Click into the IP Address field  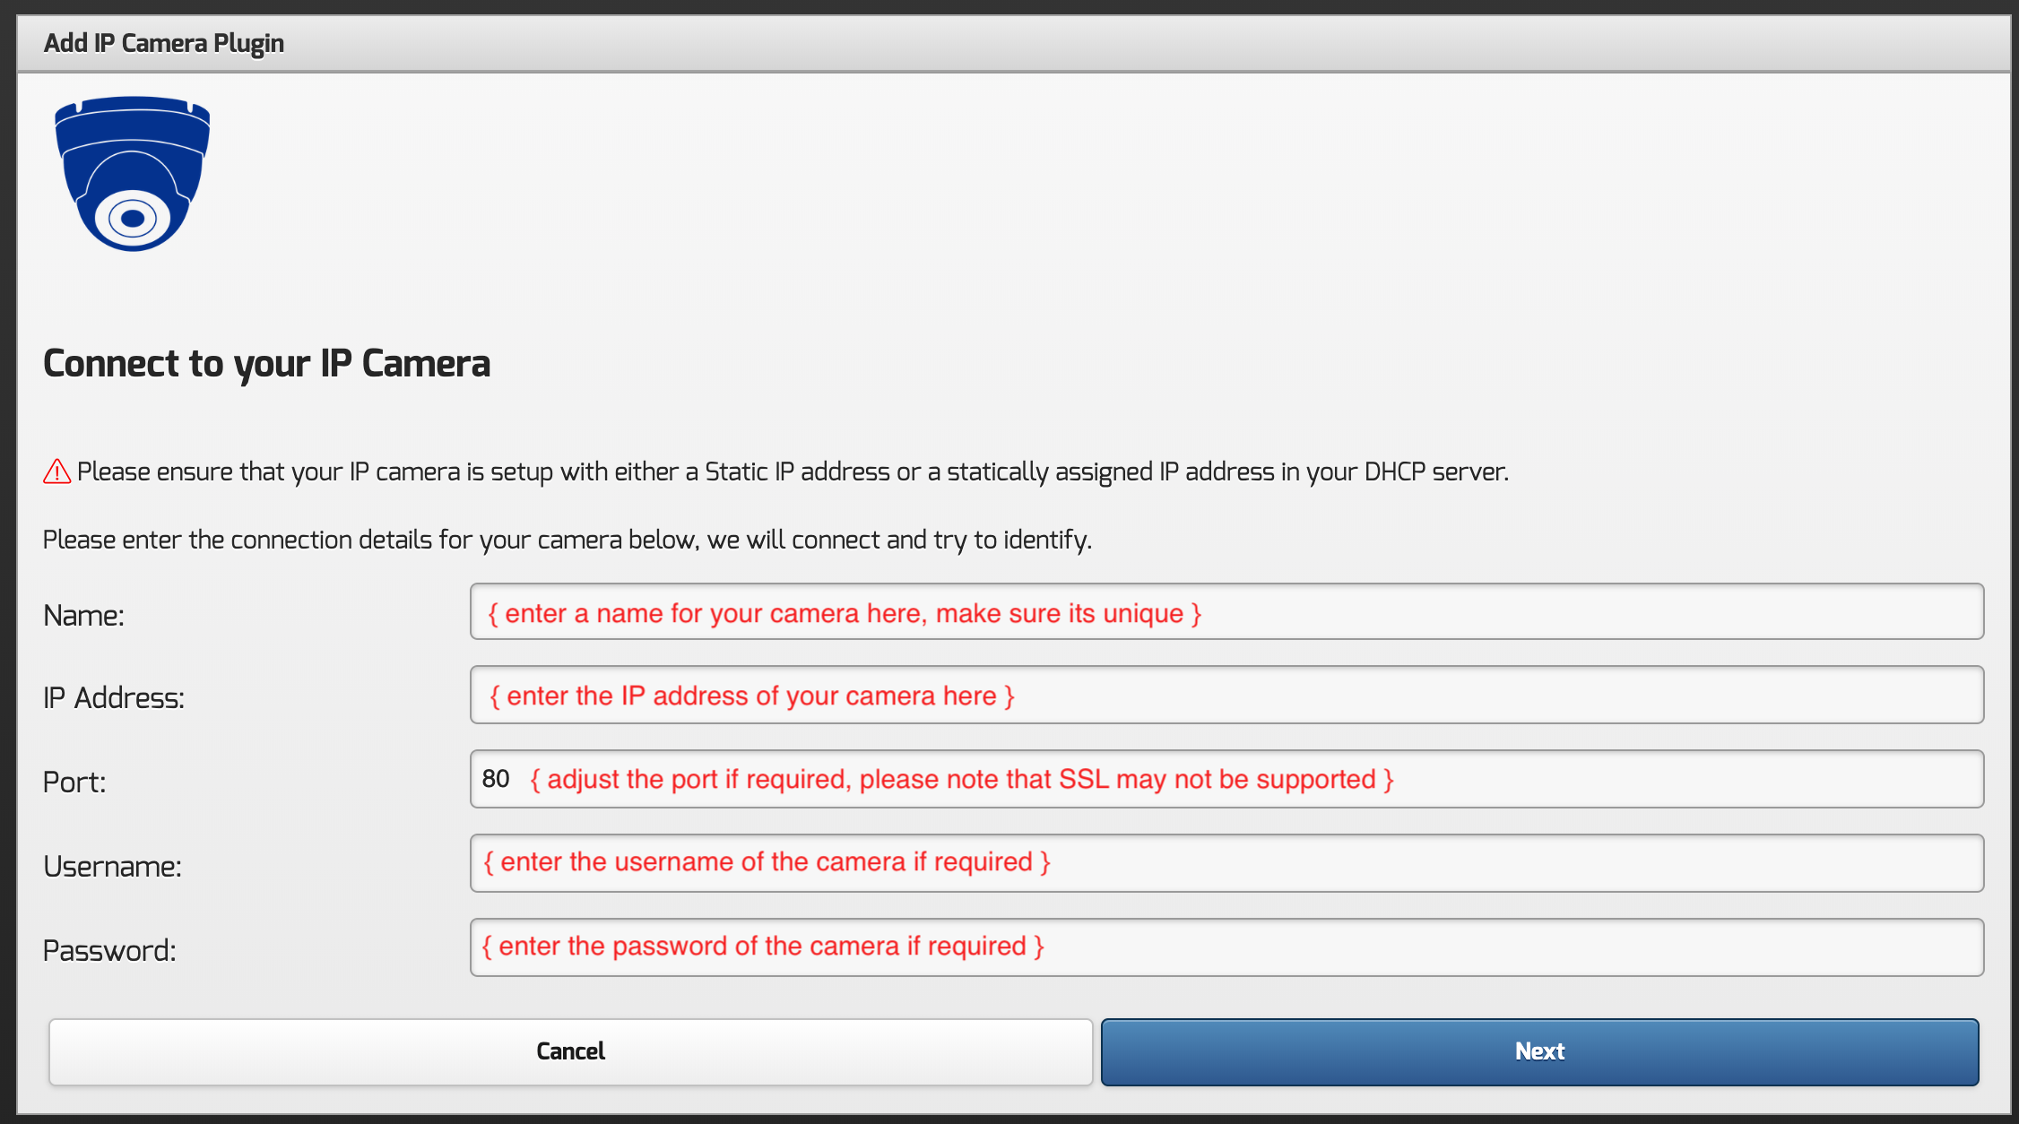[1226, 696]
